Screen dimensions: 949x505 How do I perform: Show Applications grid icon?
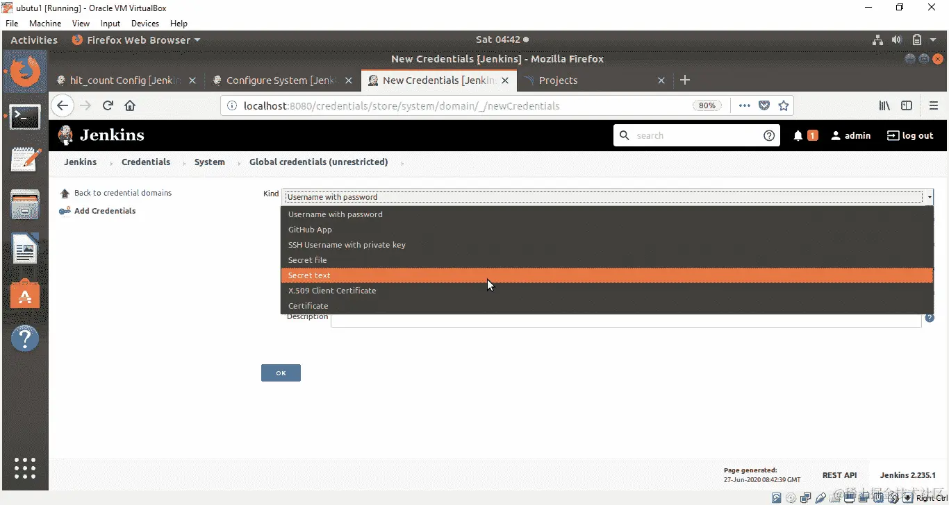25,468
